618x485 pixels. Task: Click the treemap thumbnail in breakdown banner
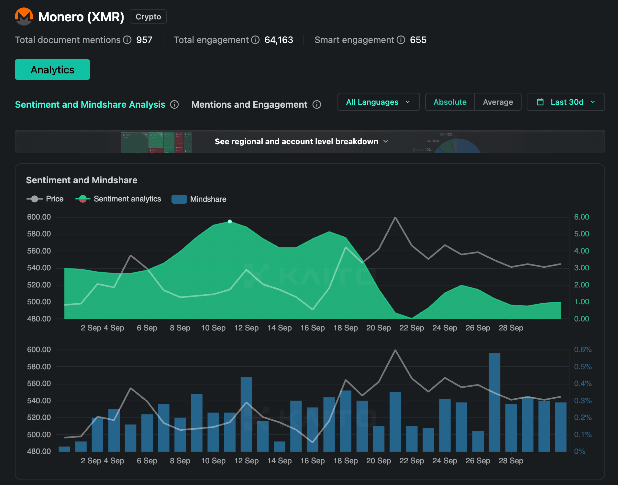tap(157, 142)
